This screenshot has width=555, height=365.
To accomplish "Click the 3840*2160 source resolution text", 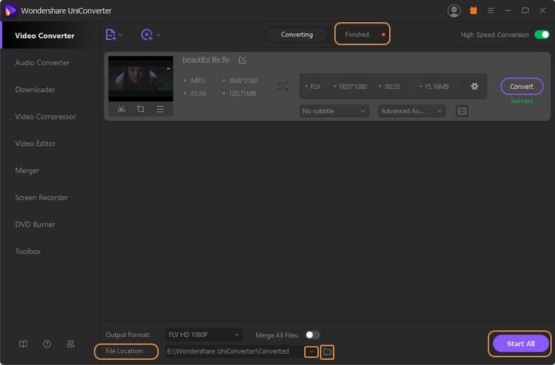I will click(243, 81).
